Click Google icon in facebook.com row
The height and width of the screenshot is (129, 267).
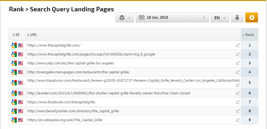pyautogui.click(x=14, y=102)
